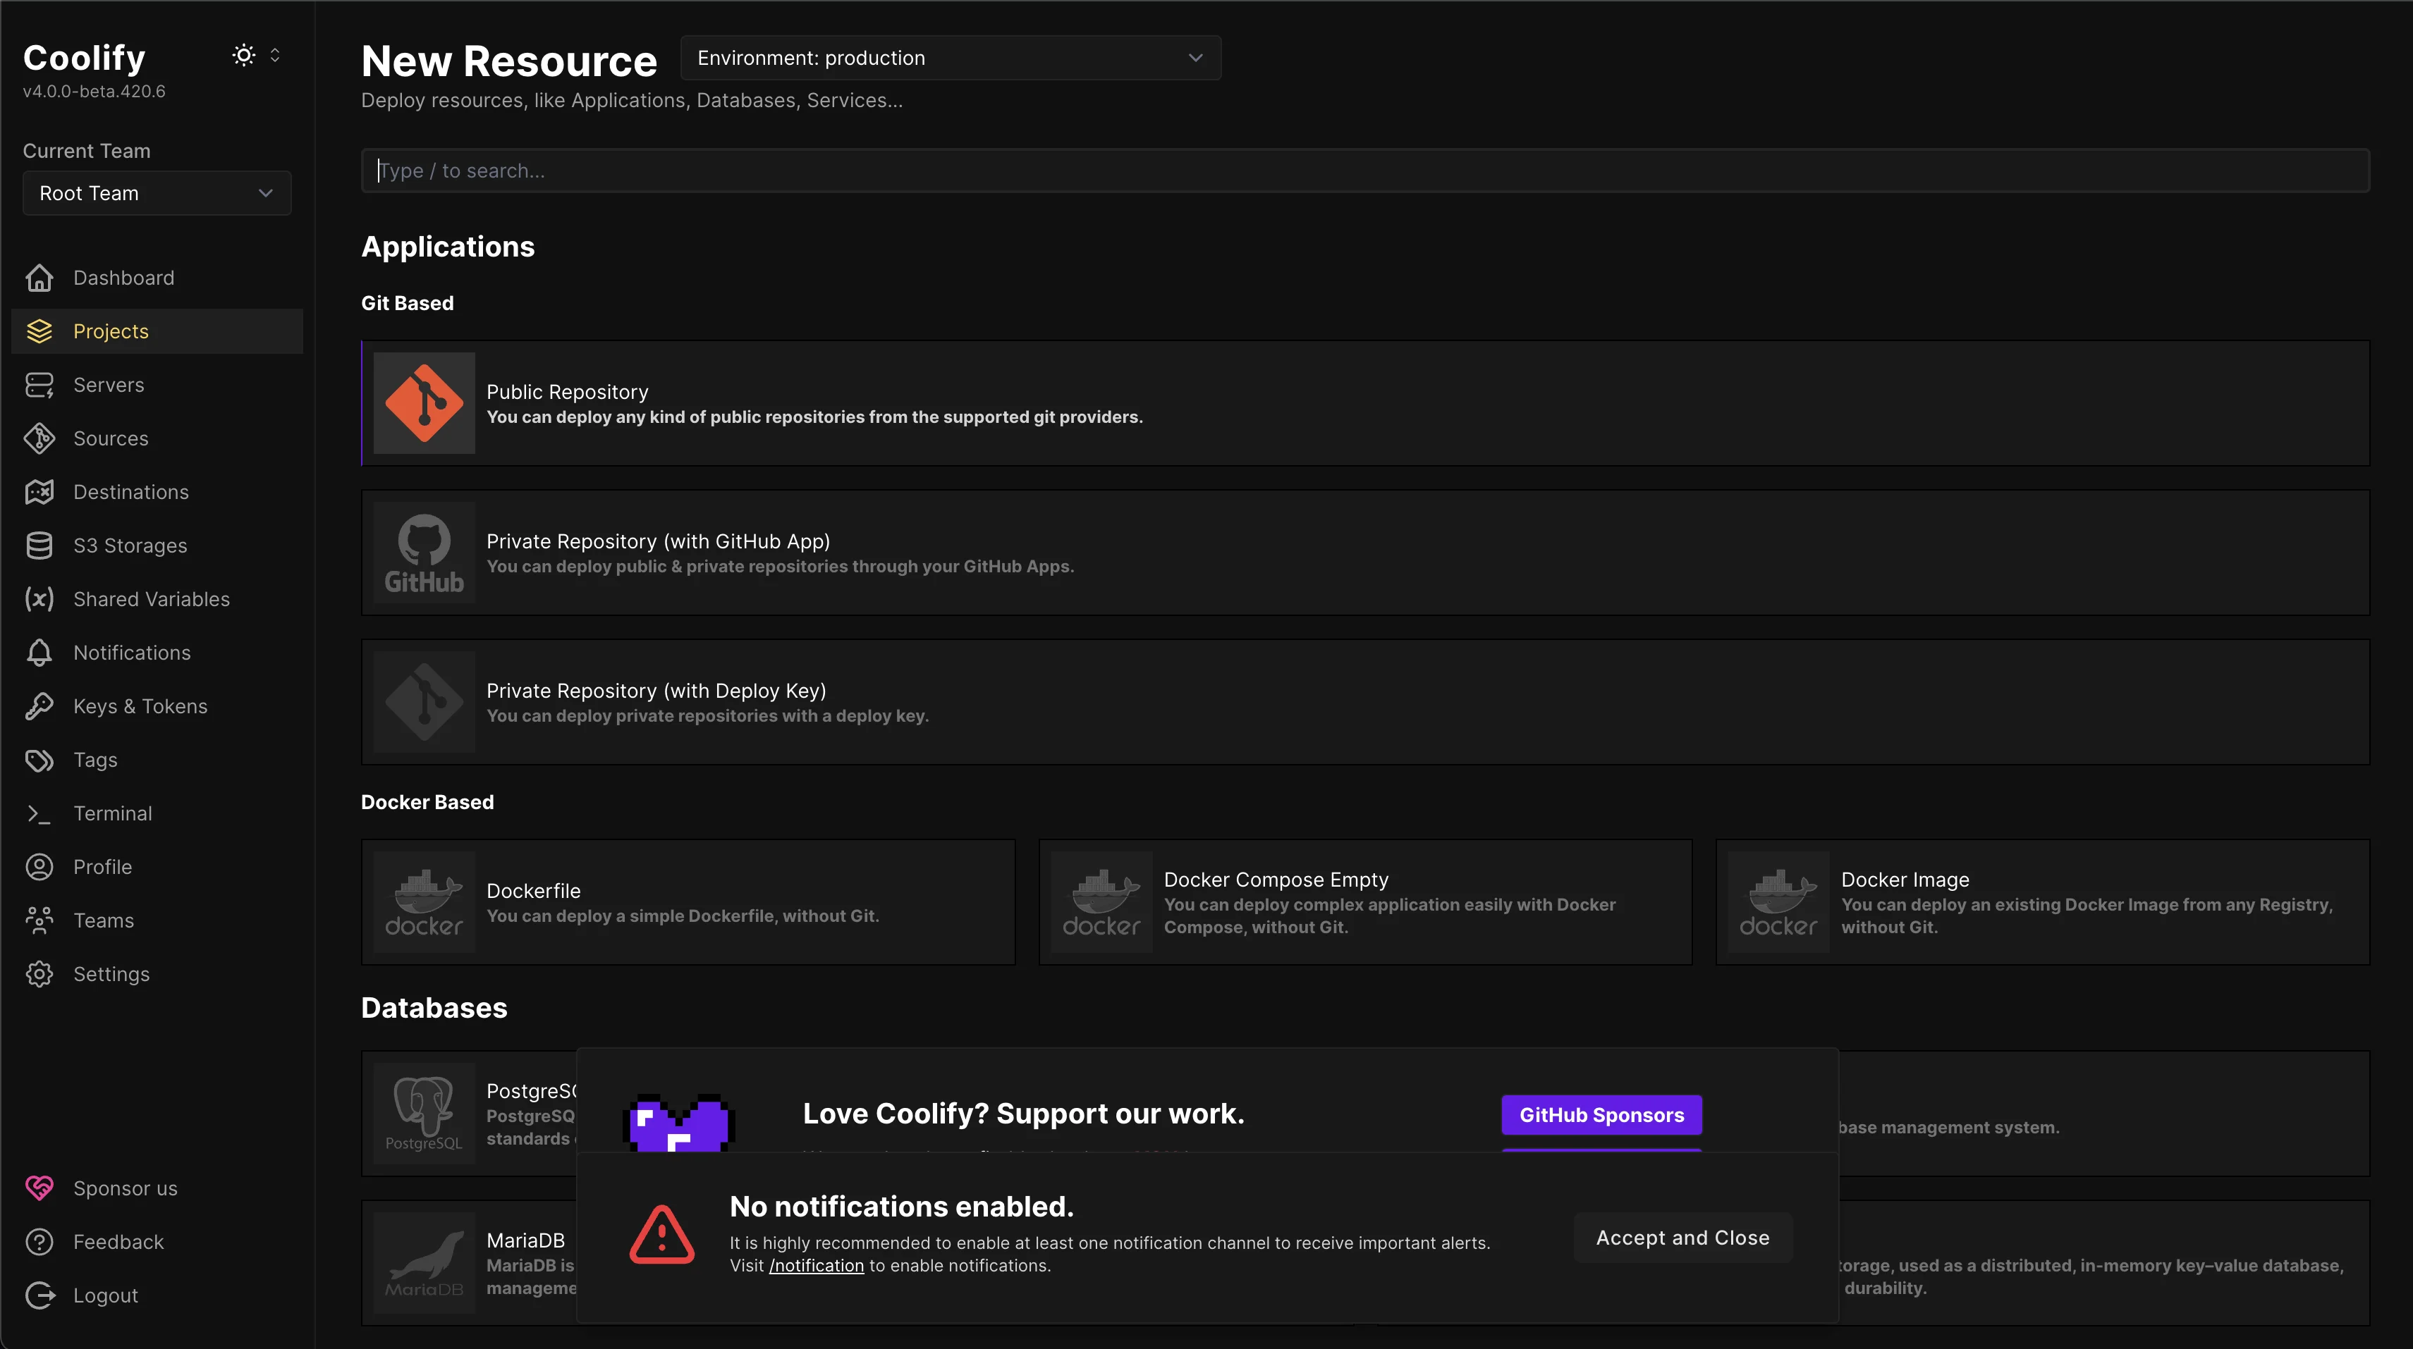
Task: Open the Terminal sidebar item
Action: pyautogui.click(x=112, y=813)
